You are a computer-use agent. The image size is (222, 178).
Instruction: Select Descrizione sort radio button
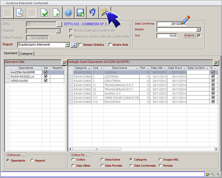(102, 160)
